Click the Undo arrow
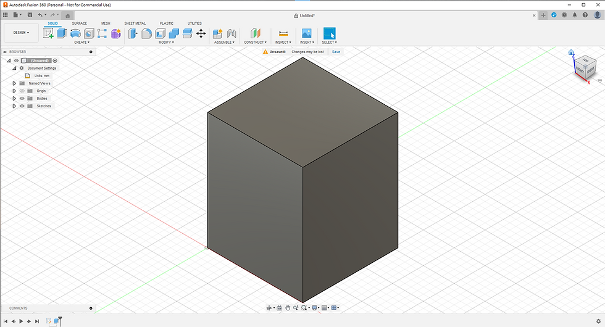605x327 pixels. point(40,15)
